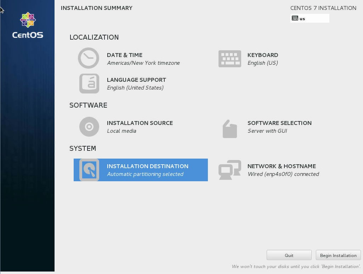Click the Installation Source disc icon
363x274 pixels.
(x=89, y=127)
